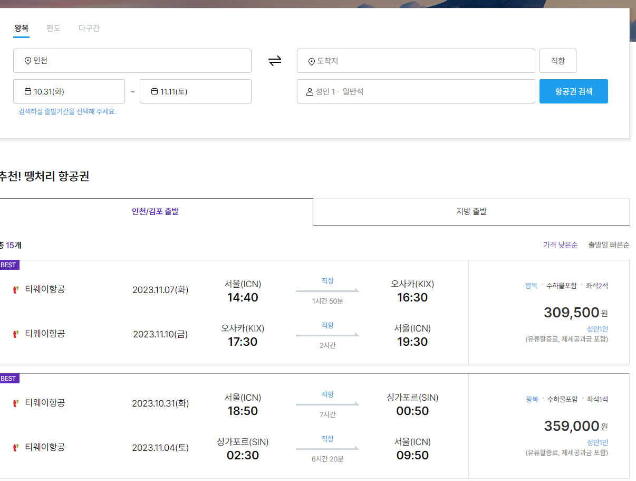Screen dimensions: 636x481
Task: Sort flights by 출발일 빠른순
Action: 609,245
